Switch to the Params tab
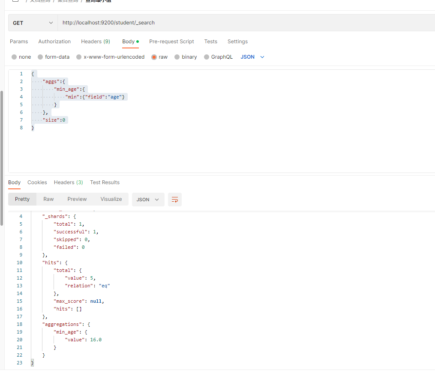 coord(19,42)
